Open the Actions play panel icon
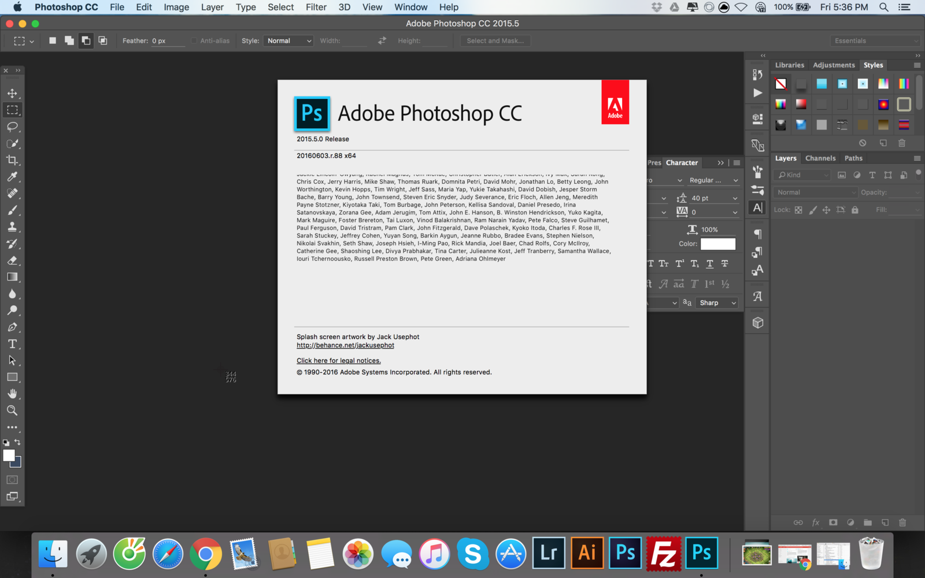The width and height of the screenshot is (925, 578). pos(757,93)
